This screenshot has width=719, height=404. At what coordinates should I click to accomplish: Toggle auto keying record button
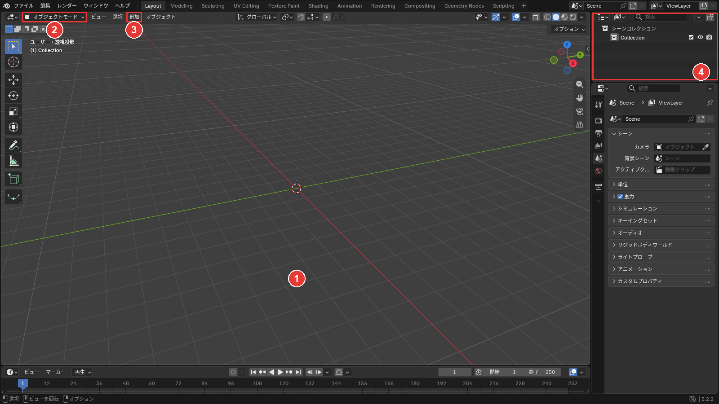click(x=233, y=372)
